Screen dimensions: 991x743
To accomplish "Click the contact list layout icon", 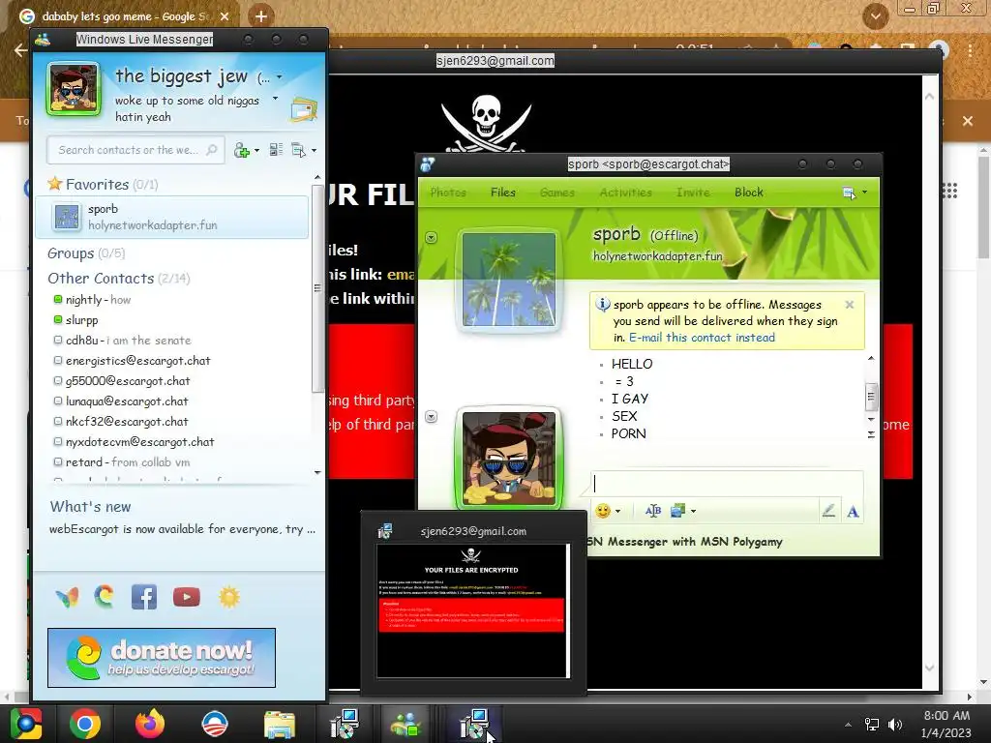I will coord(276,150).
